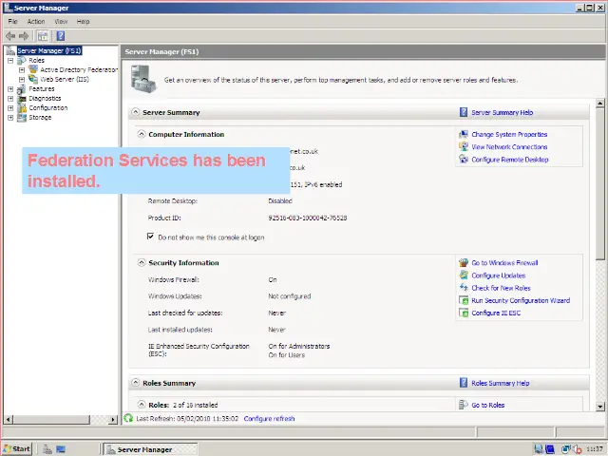Click the Back arrow toolbar icon

(x=10, y=36)
